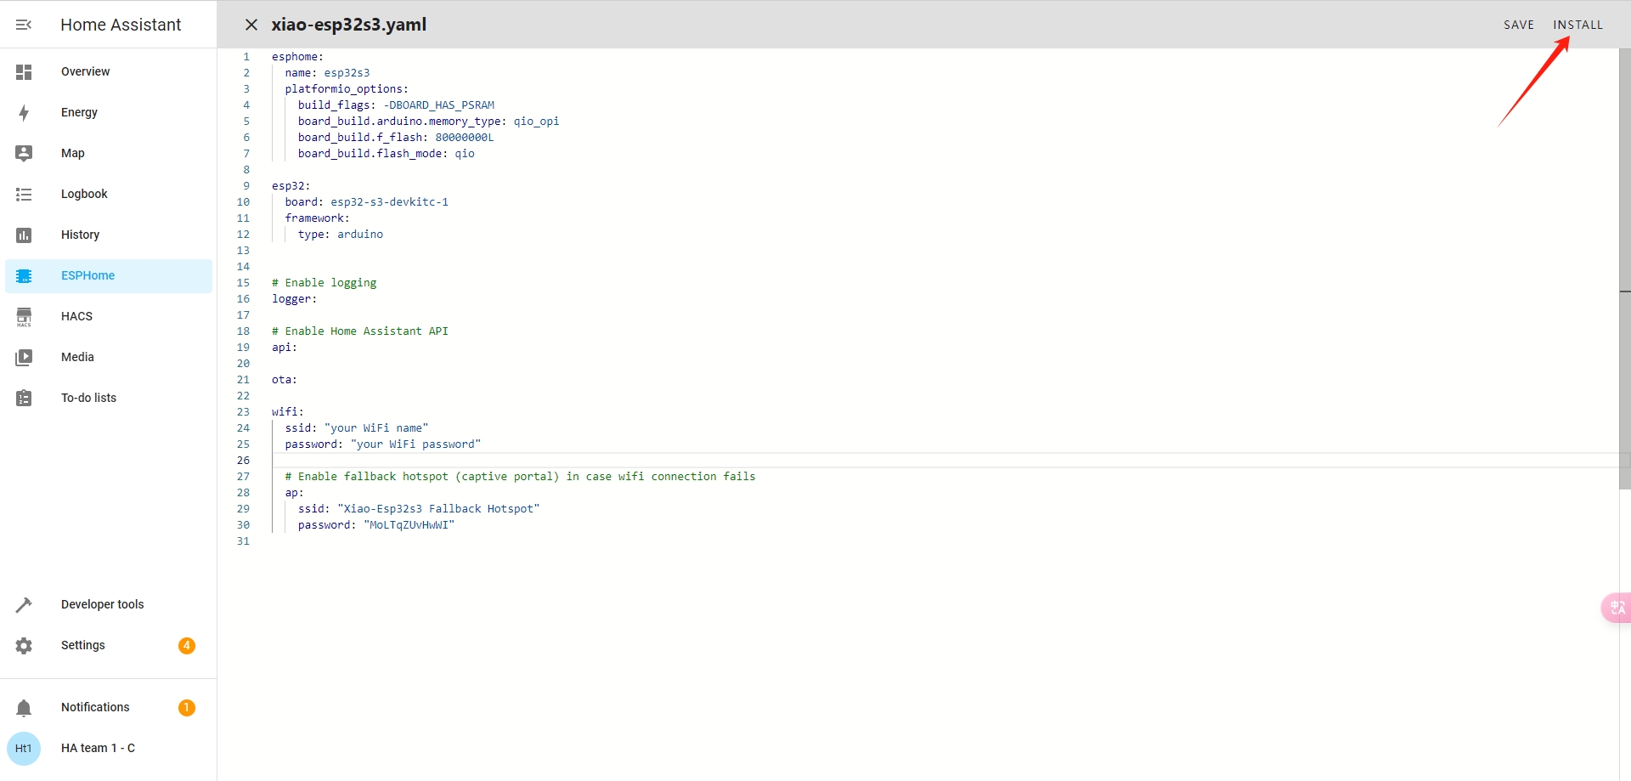
Task: Click the Settings badge showing 4
Action: pyautogui.click(x=187, y=646)
